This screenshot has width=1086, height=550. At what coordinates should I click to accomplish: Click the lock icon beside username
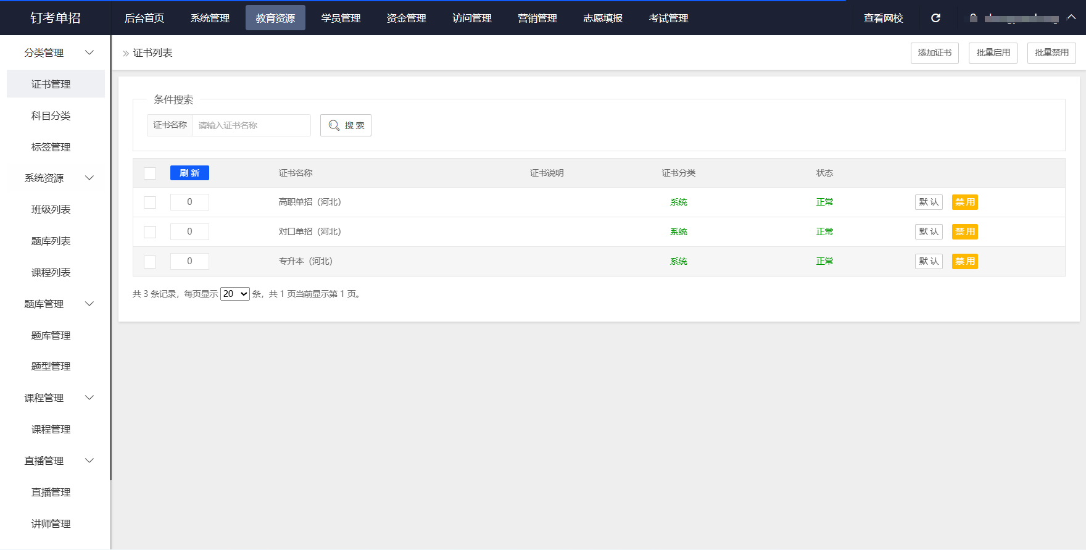(x=974, y=18)
